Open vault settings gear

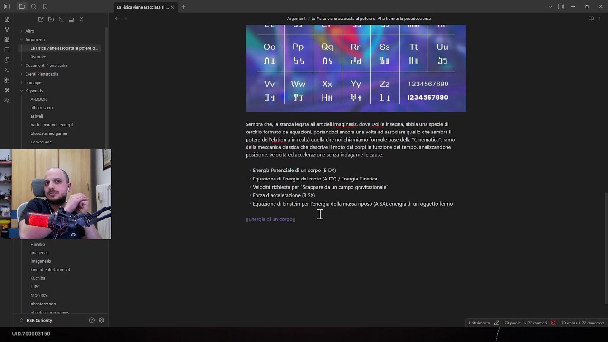tap(101, 320)
